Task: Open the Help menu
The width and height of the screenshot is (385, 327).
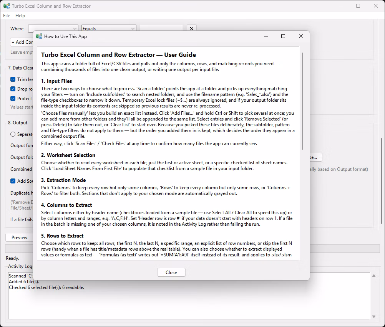Action: pos(20,16)
